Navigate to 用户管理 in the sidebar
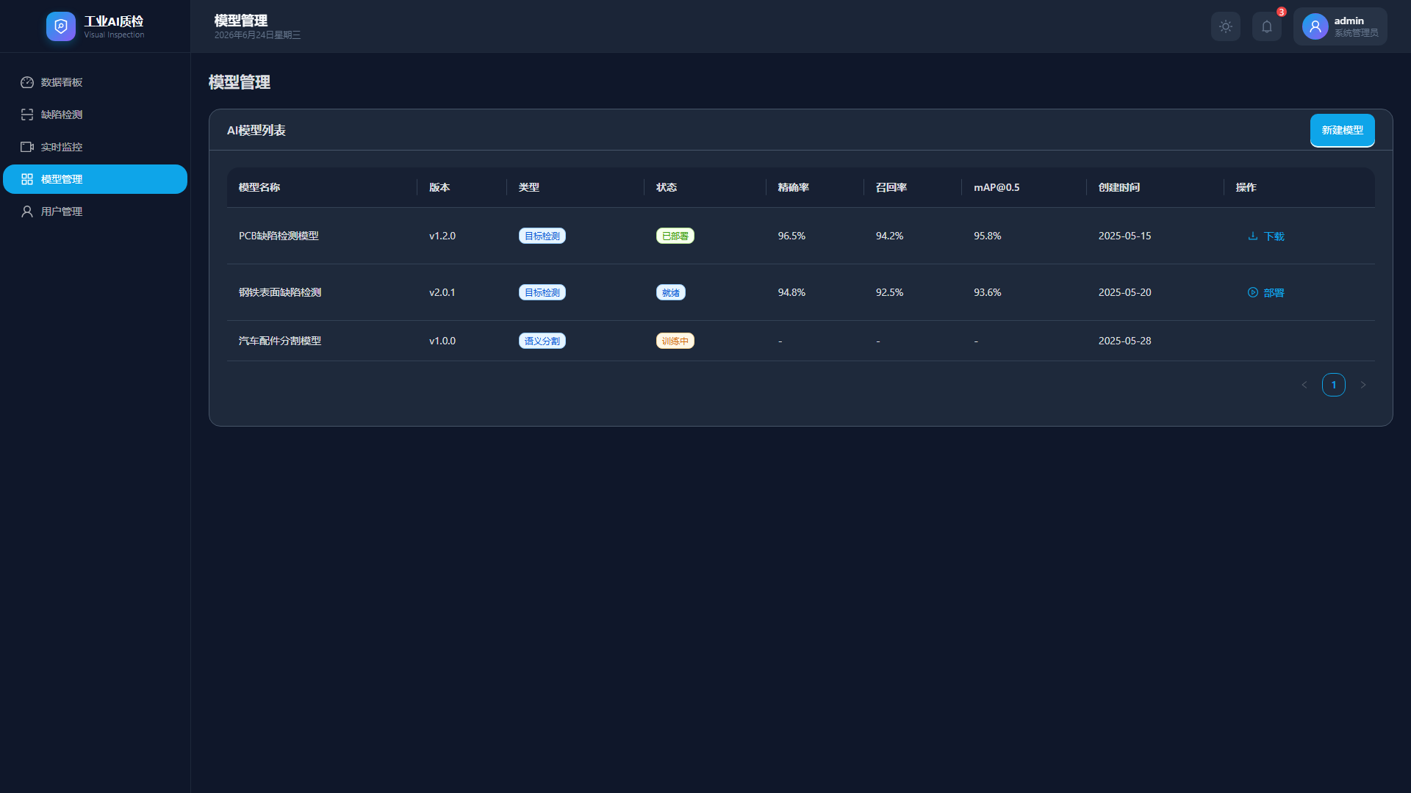This screenshot has width=1411, height=793. click(x=96, y=211)
